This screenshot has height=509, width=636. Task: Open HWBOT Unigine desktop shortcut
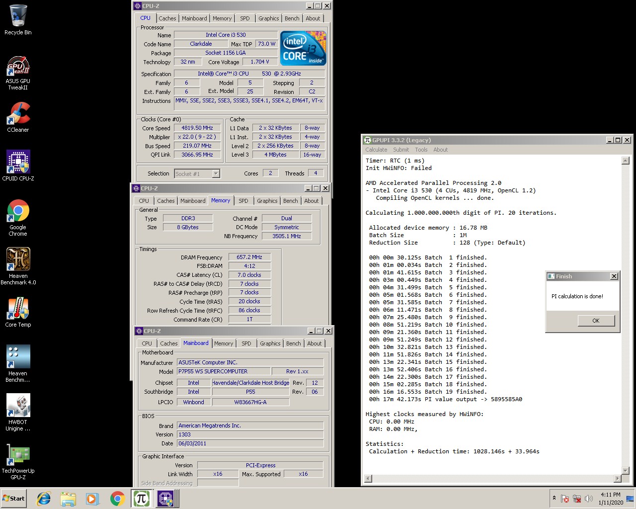[x=18, y=412]
